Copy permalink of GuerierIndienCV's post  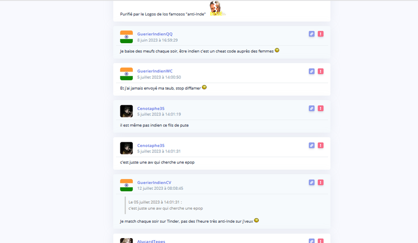pyautogui.click(x=311, y=182)
